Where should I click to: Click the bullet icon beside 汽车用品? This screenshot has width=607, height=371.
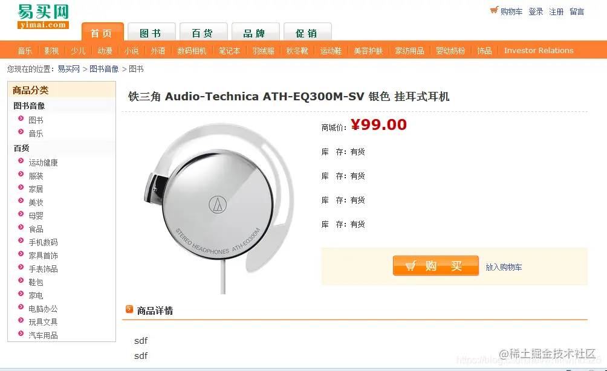tap(21, 334)
